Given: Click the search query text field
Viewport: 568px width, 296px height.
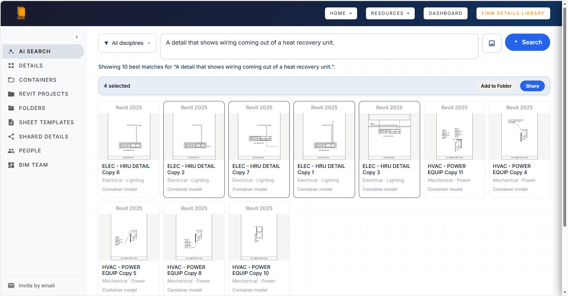Looking at the screenshot, I should (x=319, y=46).
